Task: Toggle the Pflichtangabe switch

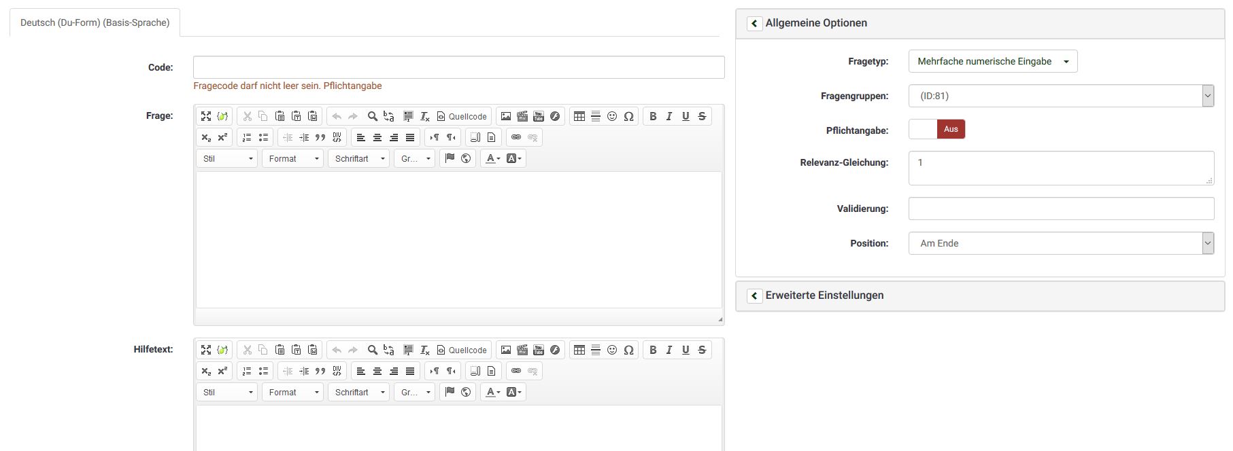Action: tap(936, 129)
